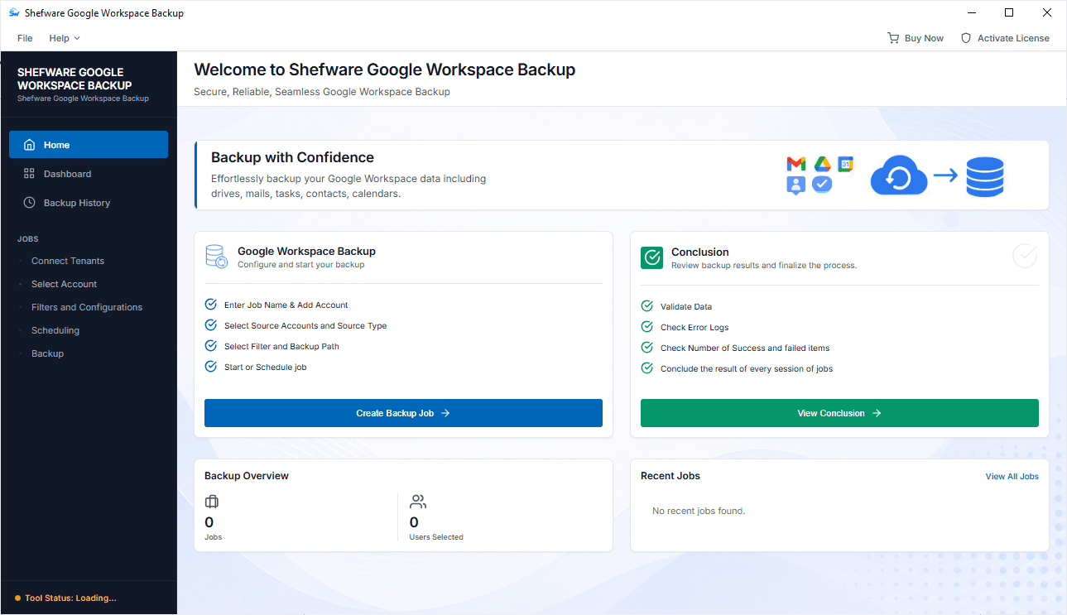This screenshot has height=615, width=1067.
Task: Open the Scheduling step in sidebar
Action: coord(55,330)
